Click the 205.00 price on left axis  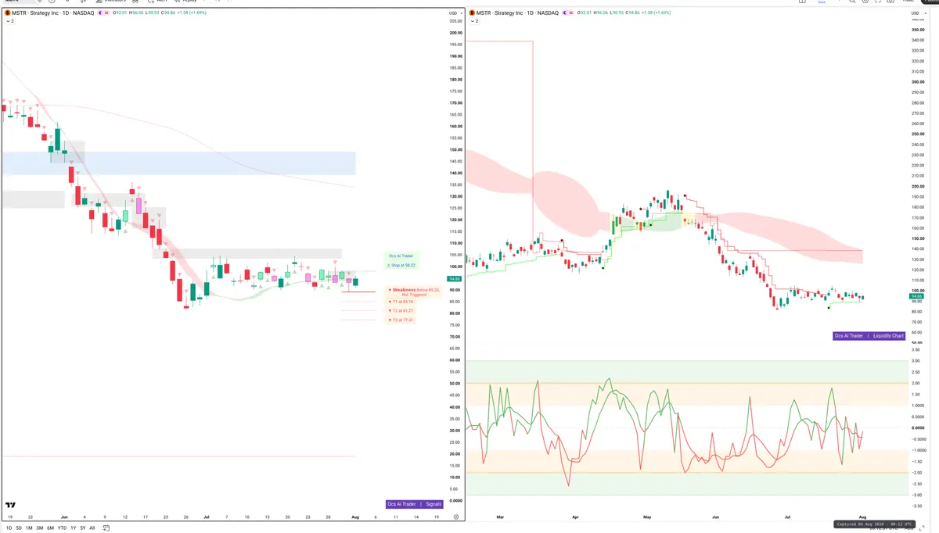[x=455, y=21]
